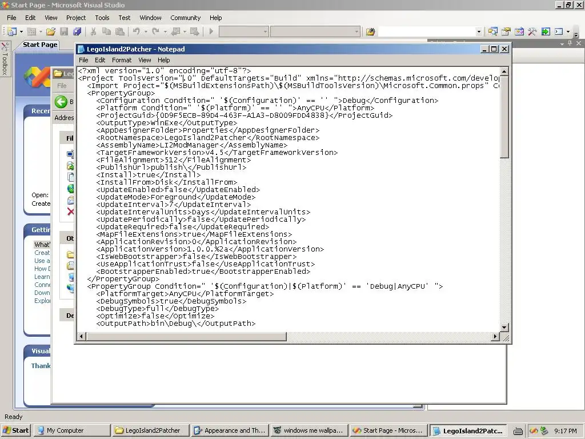The height and width of the screenshot is (439, 585).
Task: Open the Solution Configurations combo box
Action: pyautogui.click(x=243, y=32)
